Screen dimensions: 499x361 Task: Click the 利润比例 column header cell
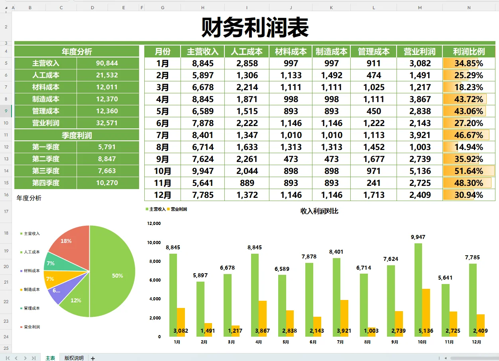pyautogui.click(x=468, y=51)
